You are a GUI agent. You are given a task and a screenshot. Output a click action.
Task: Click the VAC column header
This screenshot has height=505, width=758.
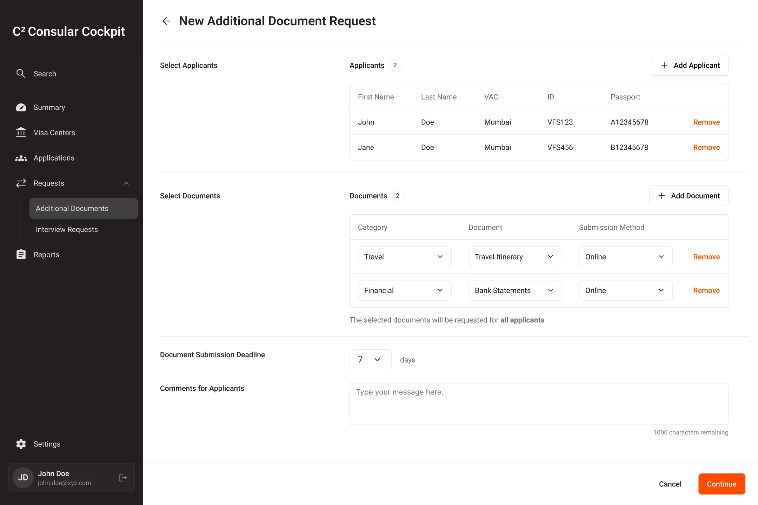(x=491, y=97)
